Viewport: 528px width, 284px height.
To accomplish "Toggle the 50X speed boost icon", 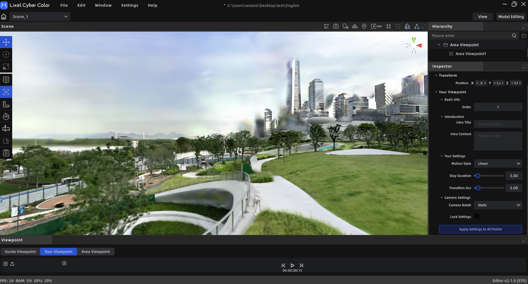I will coord(376,26).
